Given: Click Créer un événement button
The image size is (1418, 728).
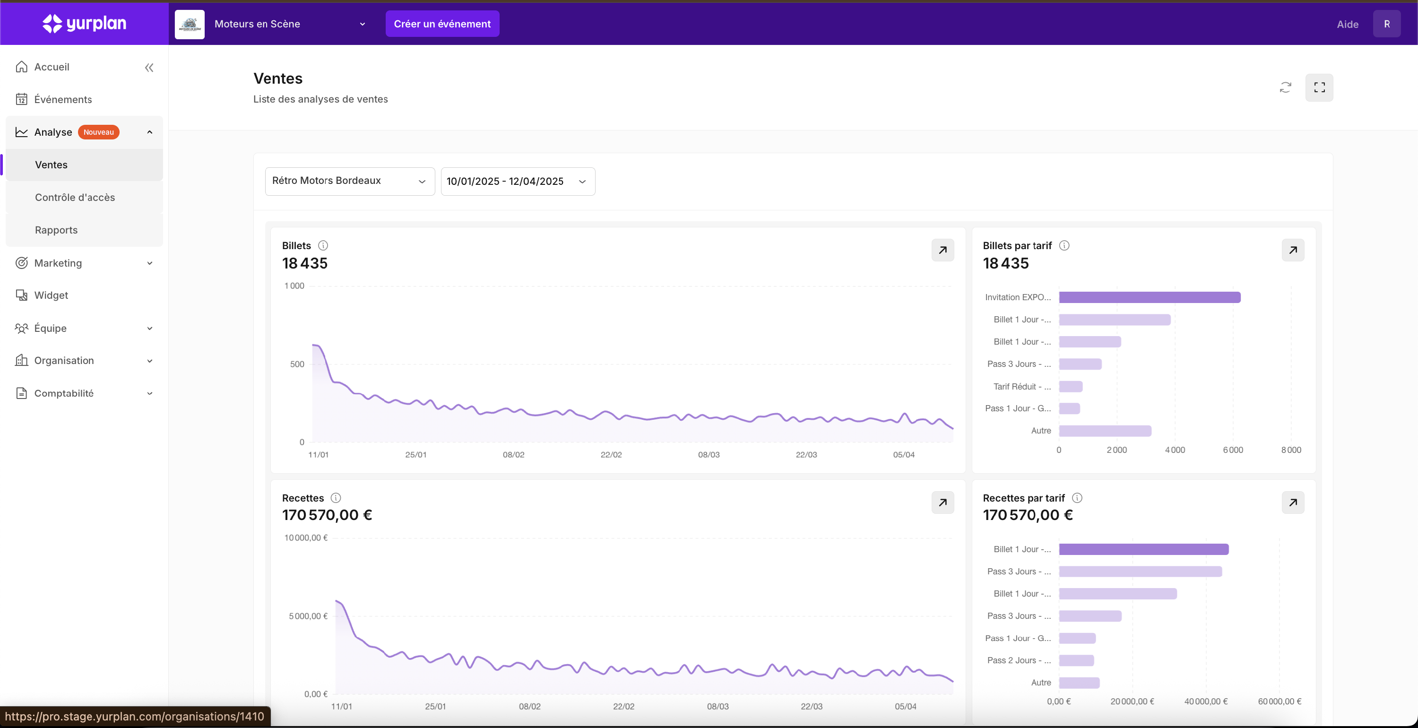Looking at the screenshot, I should [x=442, y=24].
